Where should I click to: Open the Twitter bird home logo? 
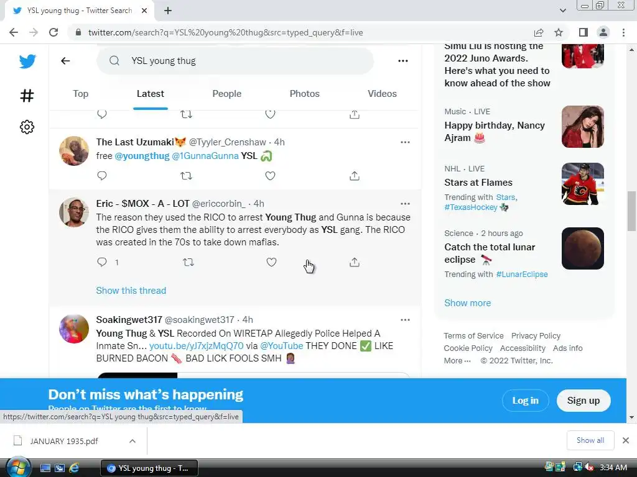click(27, 61)
